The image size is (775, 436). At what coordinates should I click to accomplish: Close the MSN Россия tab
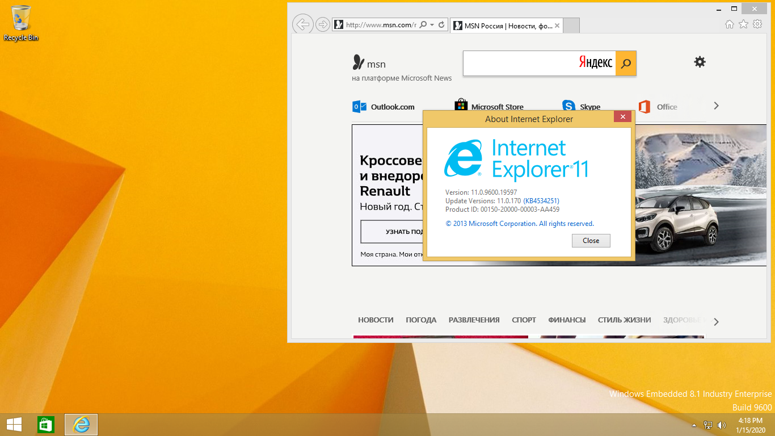coord(557,26)
